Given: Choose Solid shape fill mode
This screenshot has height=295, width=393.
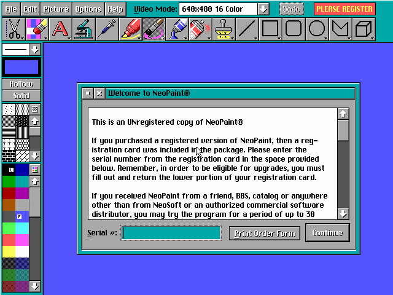Looking at the screenshot, I should point(21,96).
